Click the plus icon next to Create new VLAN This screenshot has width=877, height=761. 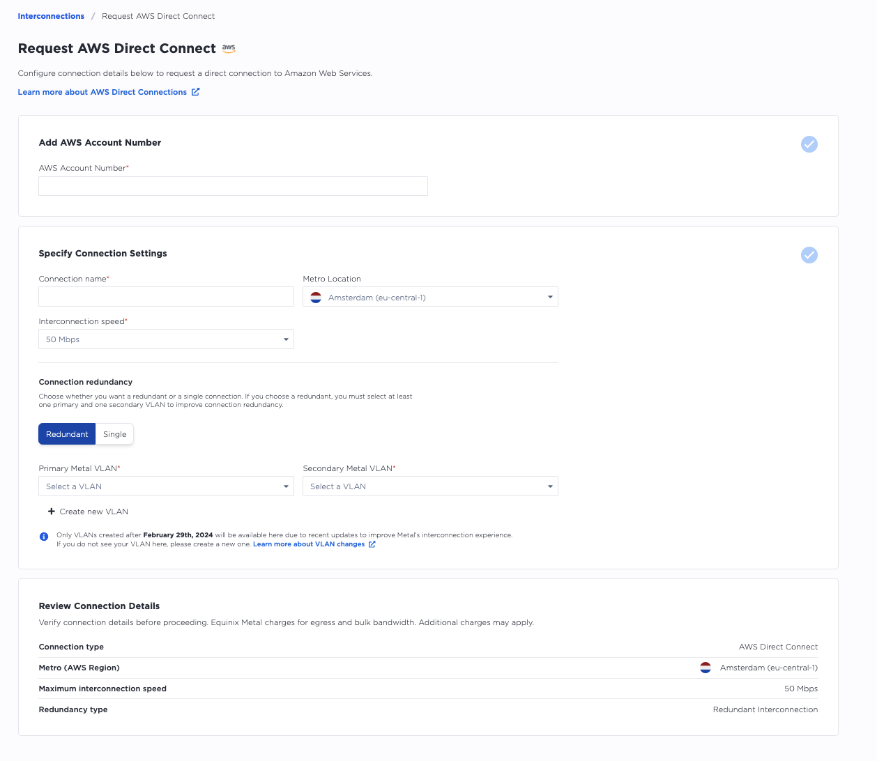pyautogui.click(x=52, y=512)
